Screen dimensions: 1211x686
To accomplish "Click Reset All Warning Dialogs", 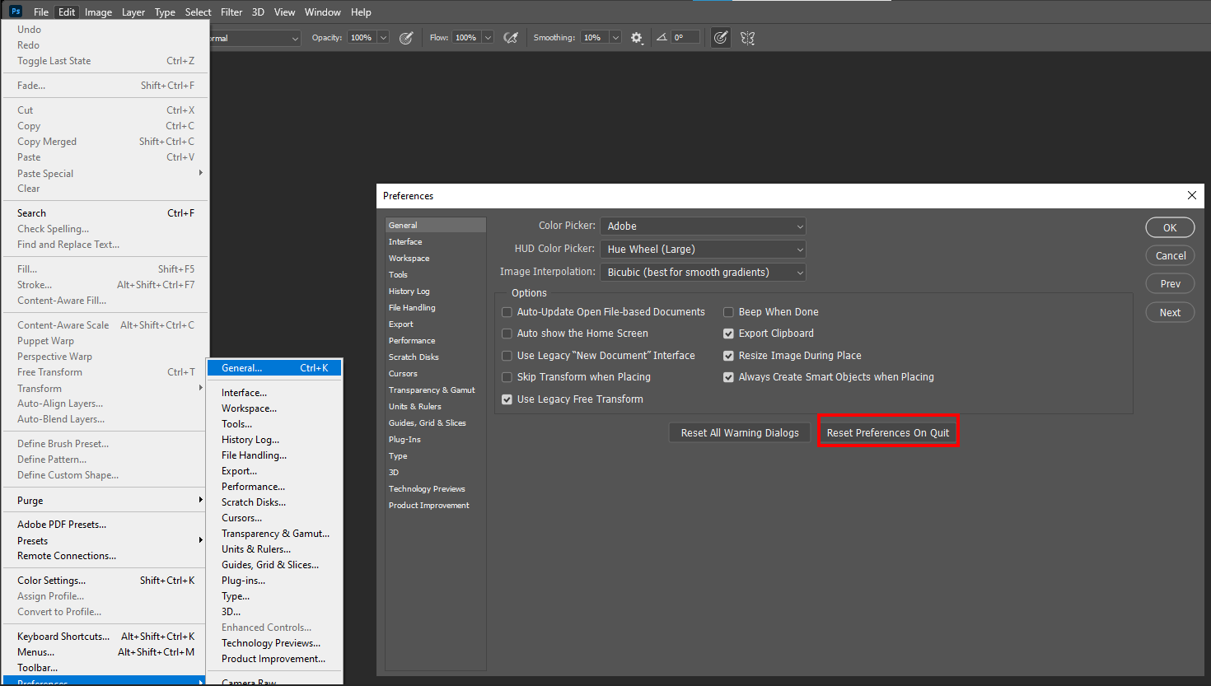I will (738, 432).
